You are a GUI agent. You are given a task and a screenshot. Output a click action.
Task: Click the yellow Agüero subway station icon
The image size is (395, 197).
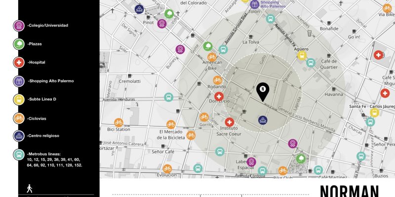[301, 56]
